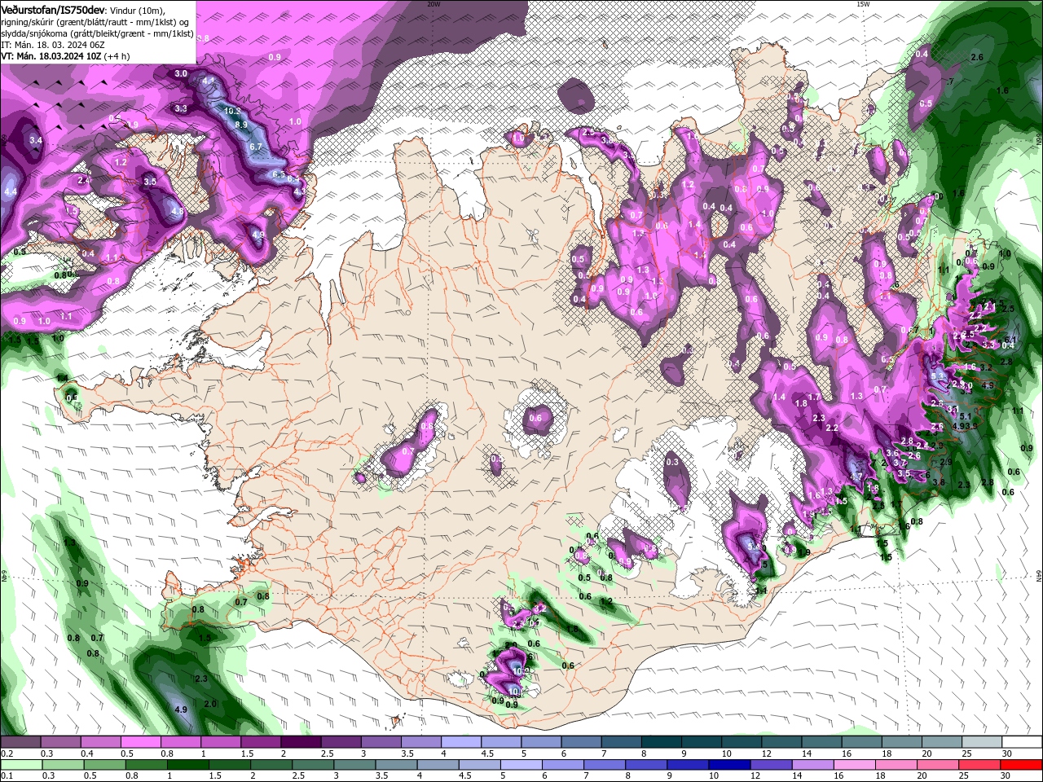The height and width of the screenshot is (782, 1043).
Task: Pick the bright red swatch after 30 in bottom row
Action: point(1022,765)
